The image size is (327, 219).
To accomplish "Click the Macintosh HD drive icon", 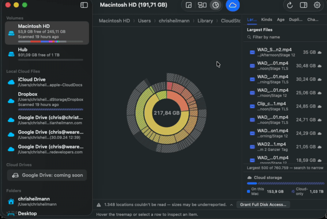I will point(11,33).
